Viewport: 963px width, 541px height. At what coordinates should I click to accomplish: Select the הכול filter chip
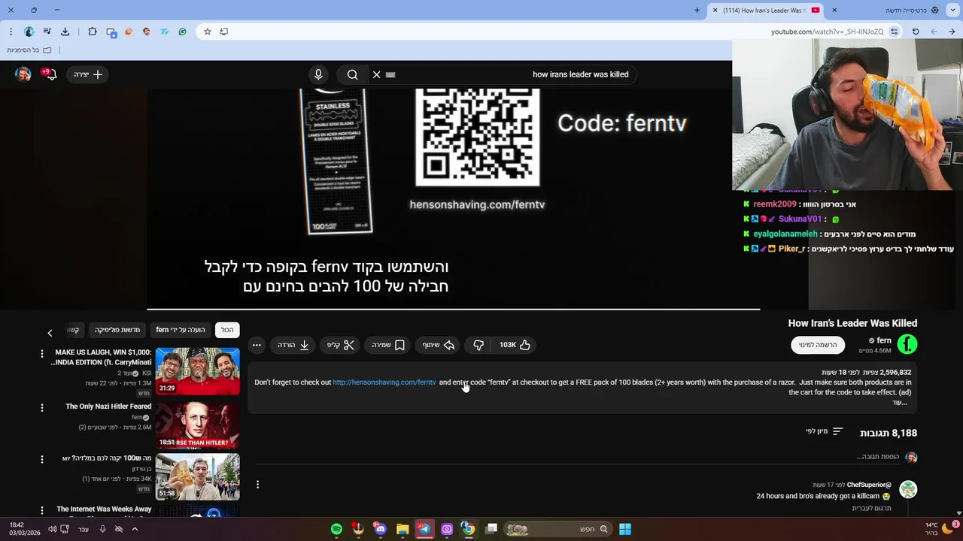coord(227,330)
